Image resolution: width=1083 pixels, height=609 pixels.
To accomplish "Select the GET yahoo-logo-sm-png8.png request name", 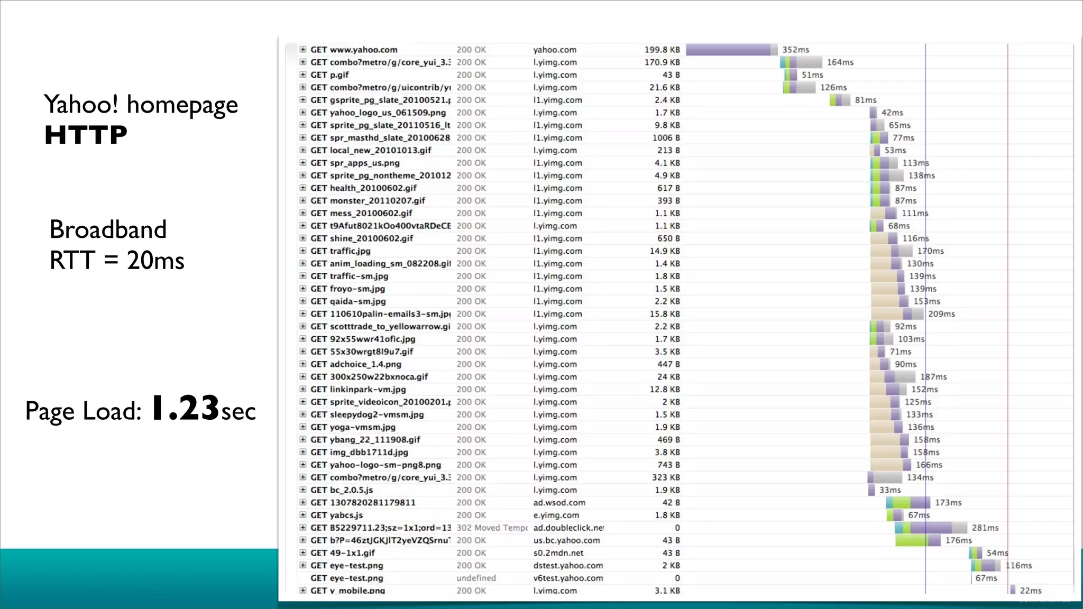I will [x=375, y=465].
